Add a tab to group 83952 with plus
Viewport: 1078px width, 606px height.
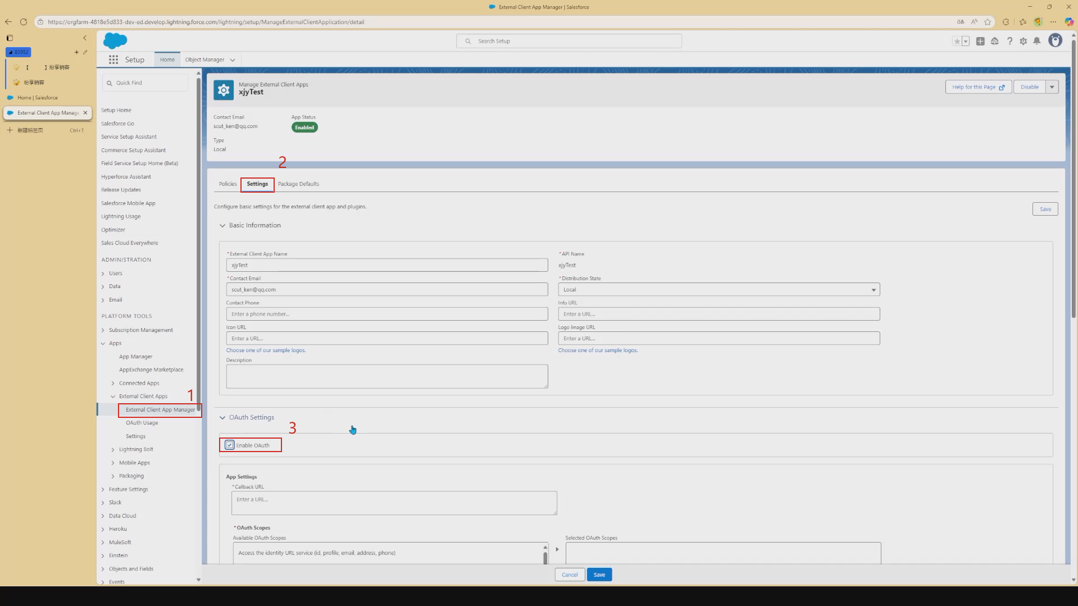tap(76, 52)
